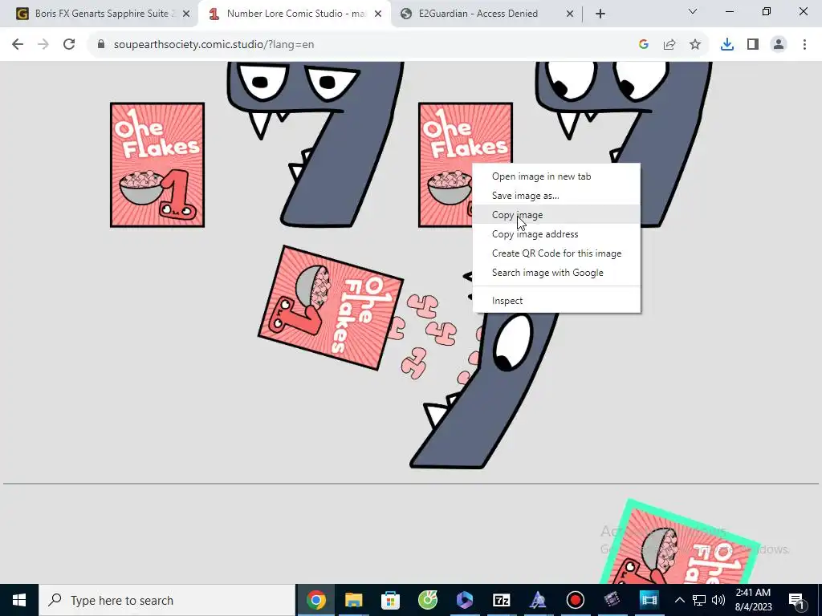Click the URL address bar
The image size is (822, 616).
[x=362, y=45]
